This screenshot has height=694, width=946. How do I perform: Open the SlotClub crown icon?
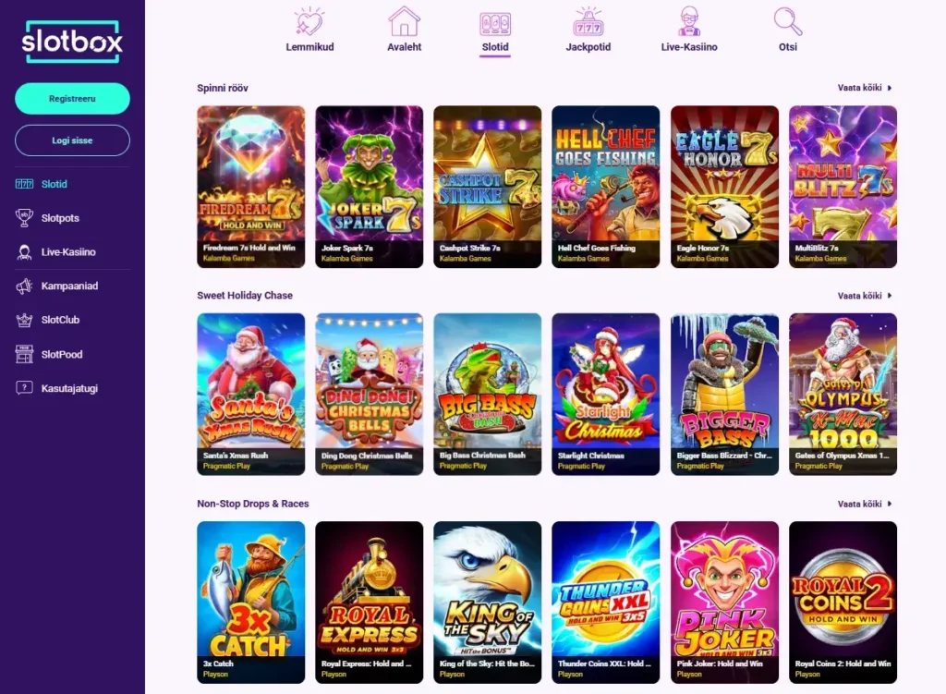pos(24,320)
